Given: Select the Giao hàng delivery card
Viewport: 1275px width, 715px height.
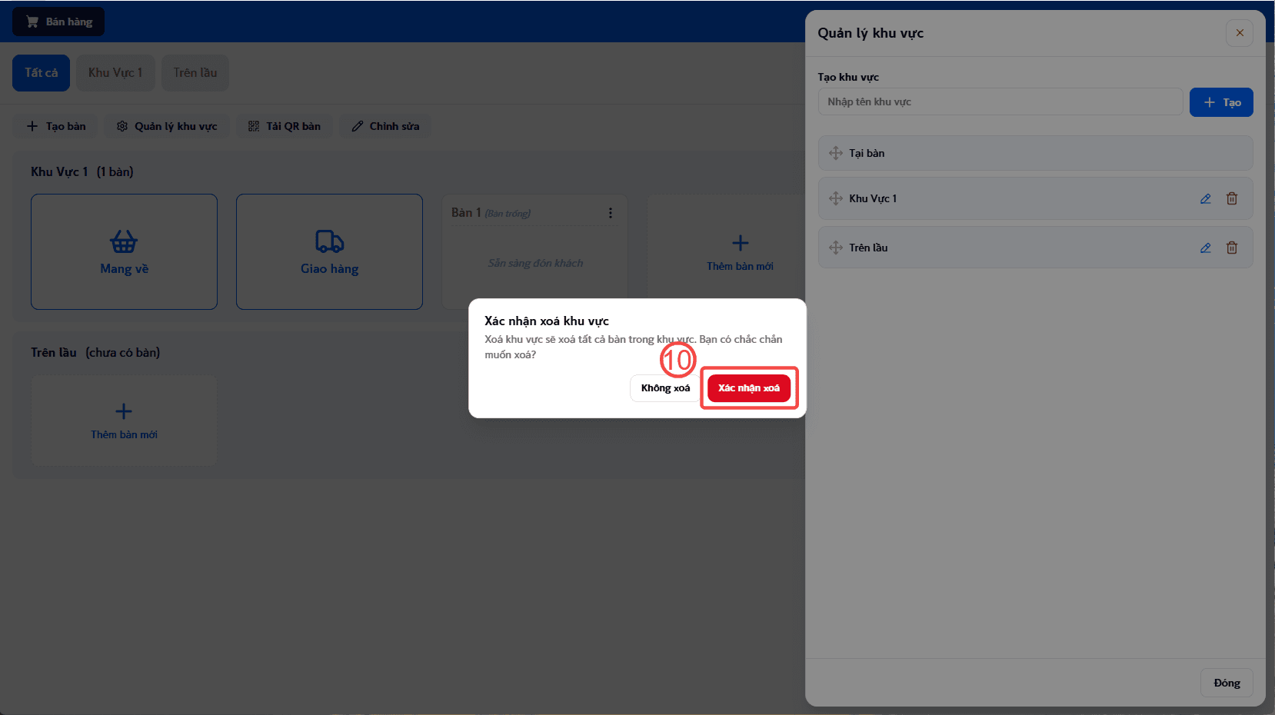Looking at the screenshot, I should (329, 251).
